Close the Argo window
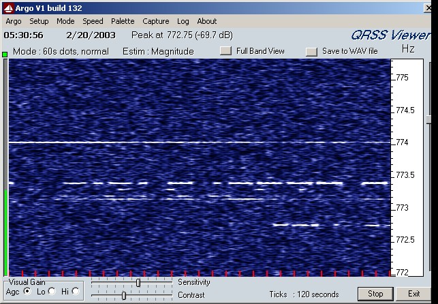Viewport: 438px width, 304px height. pyautogui.click(x=428, y=8)
